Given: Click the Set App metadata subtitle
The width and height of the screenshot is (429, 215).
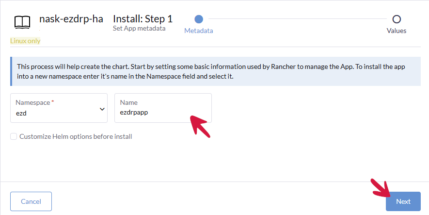Looking at the screenshot, I should pos(139,29).
